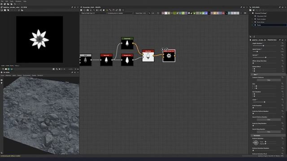Open the 3D view Lights menu
287x161 pixels.
click(x=14, y=76)
